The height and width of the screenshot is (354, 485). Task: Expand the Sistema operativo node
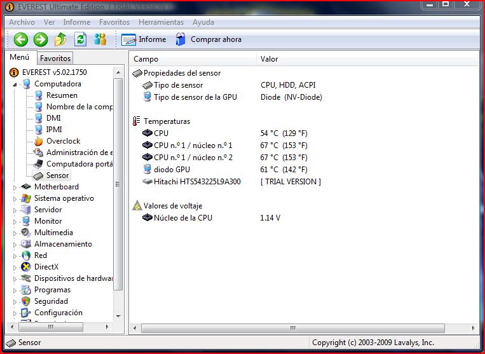coord(15,199)
